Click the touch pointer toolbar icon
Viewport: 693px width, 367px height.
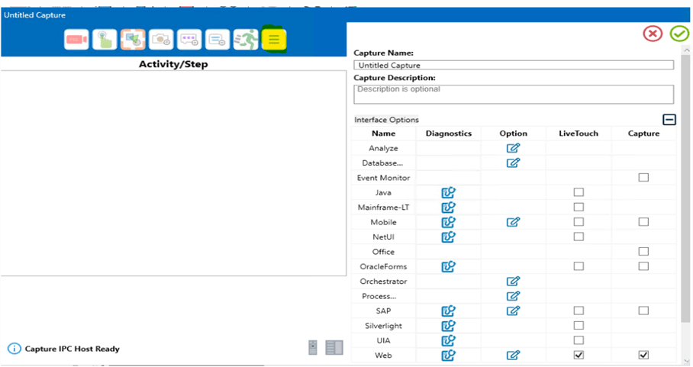click(104, 40)
